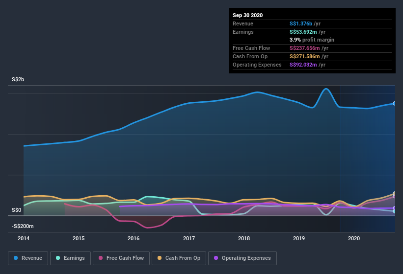The image size is (403, 274).
Task: Click the 2019 x-axis label
Action: point(298,238)
